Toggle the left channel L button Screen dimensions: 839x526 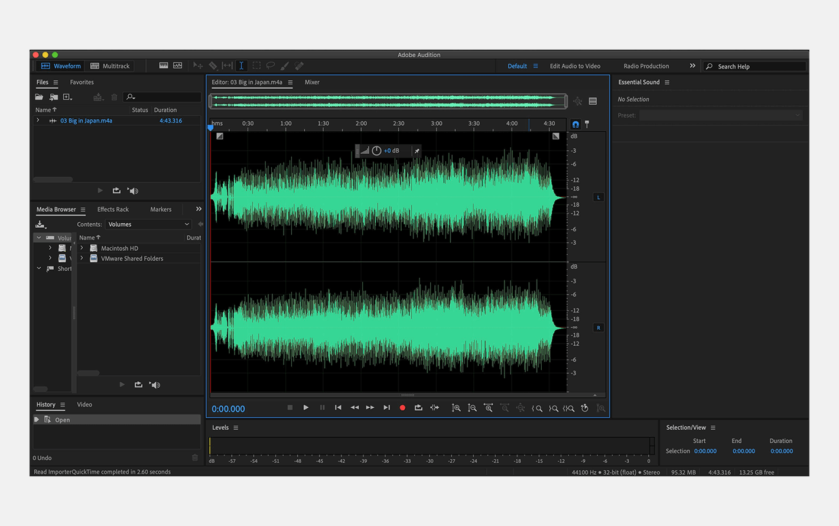coord(599,197)
